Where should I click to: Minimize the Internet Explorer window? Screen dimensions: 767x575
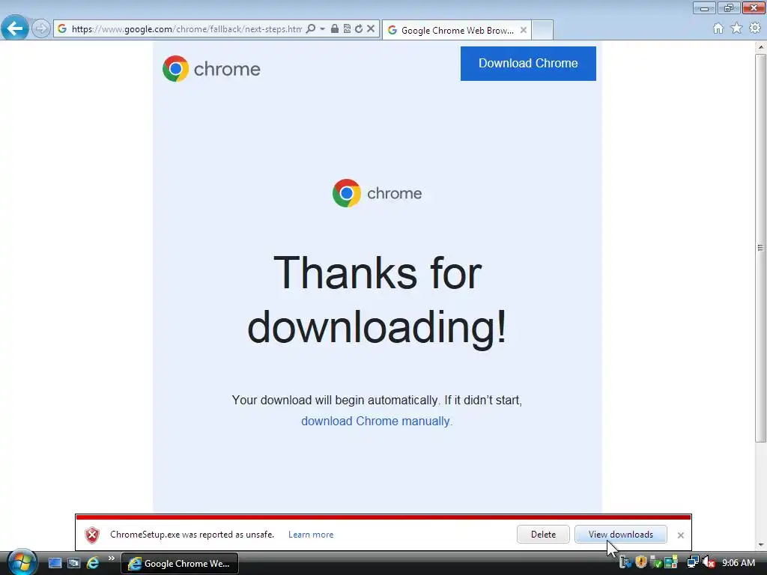tap(704, 7)
